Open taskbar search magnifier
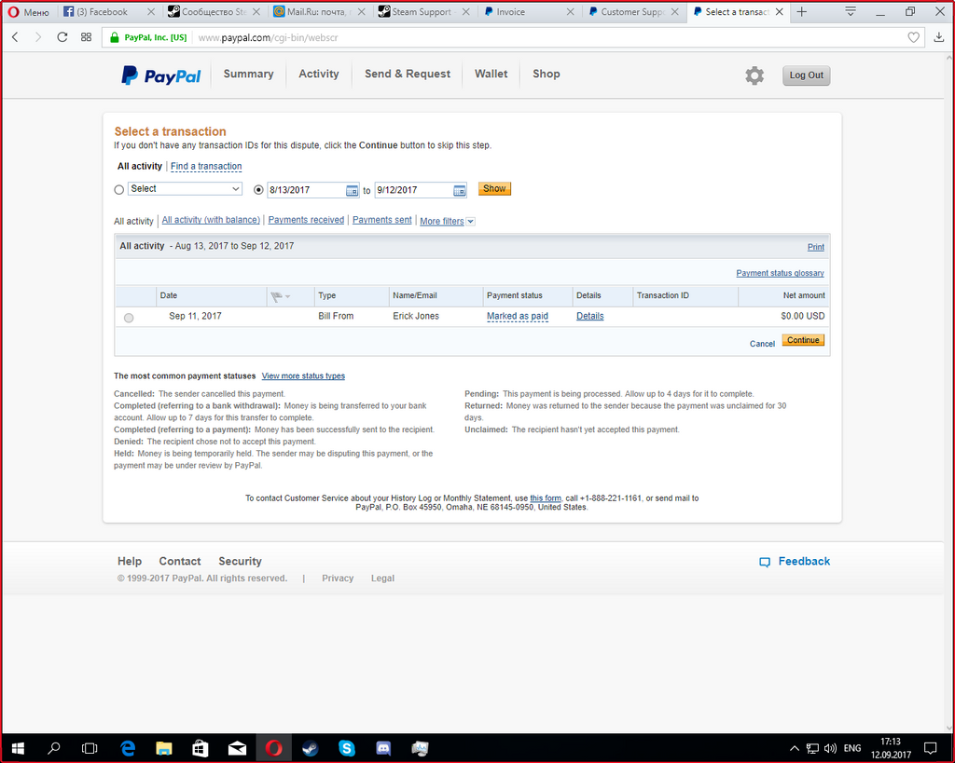 (x=53, y=748)
